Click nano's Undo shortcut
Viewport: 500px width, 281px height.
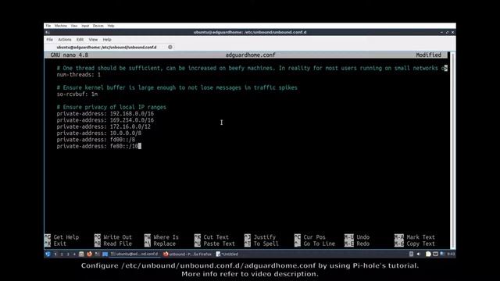(357, 237)
